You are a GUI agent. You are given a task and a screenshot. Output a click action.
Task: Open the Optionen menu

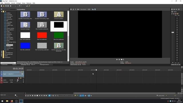tap(29, 3)
